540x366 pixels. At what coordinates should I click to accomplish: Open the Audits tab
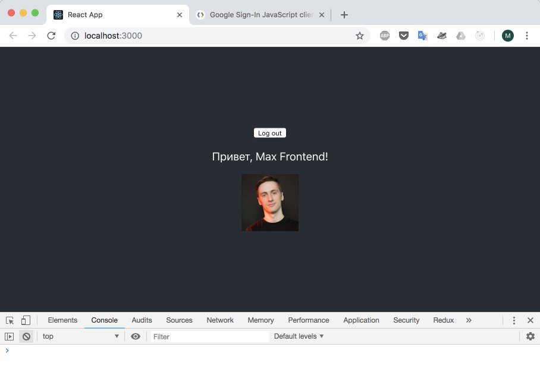tap(142, 320)
